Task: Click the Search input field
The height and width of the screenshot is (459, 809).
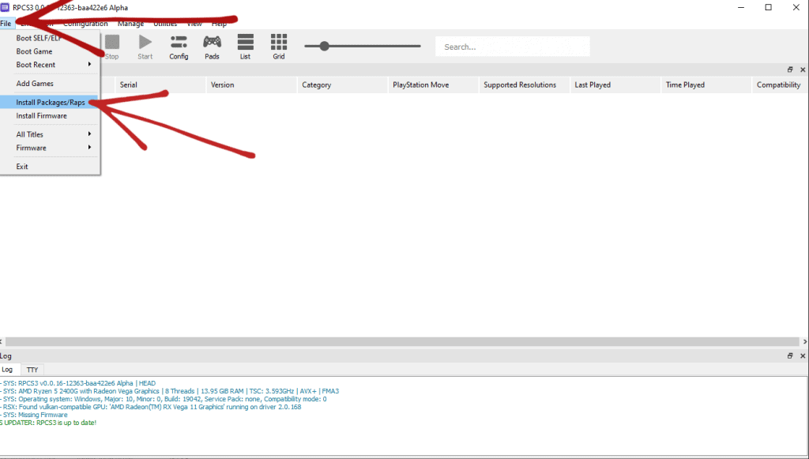Action: pos(512,47)
